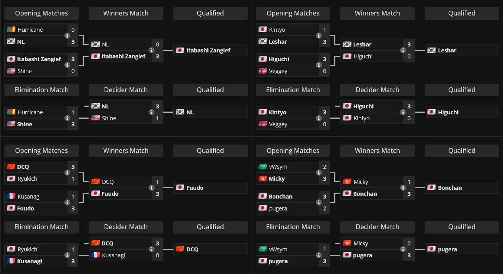Viewport: 503px width, 274px height.
Task: Open info for Leshar vs Higuchi winners match
Action: (x=403, y=50)
